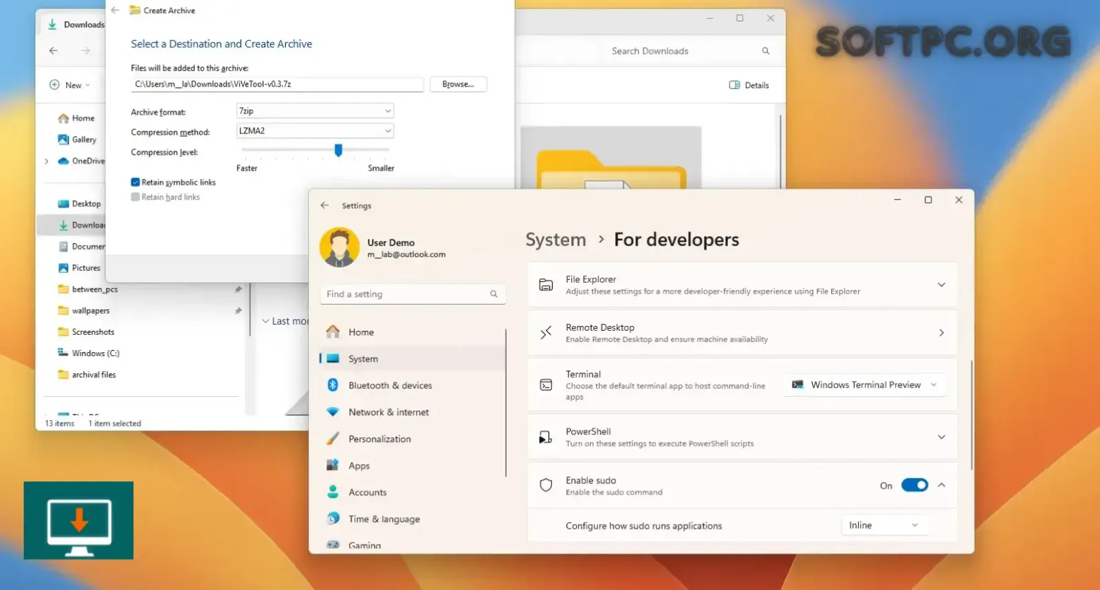Image resolution: width=1100 pixels, height=590 pixels.
Task: Open Remote Desktop page via its chevron
Action: click(x=941, y=333)
